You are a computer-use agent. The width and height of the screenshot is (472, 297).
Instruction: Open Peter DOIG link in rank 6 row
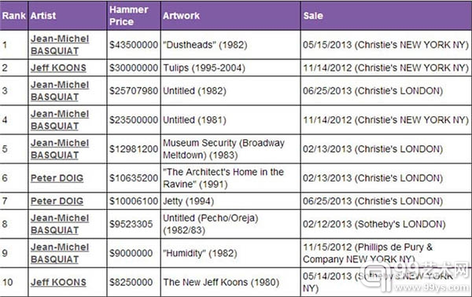coord(57,178)
